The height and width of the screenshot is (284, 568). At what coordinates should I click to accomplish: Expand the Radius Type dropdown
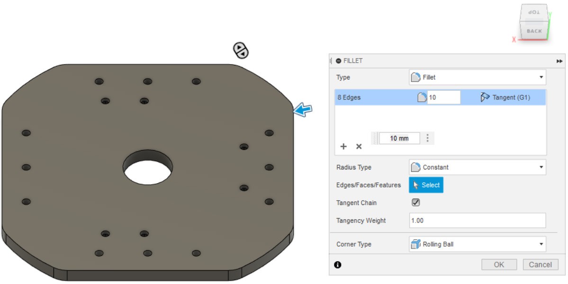click(x=477, y=167)
